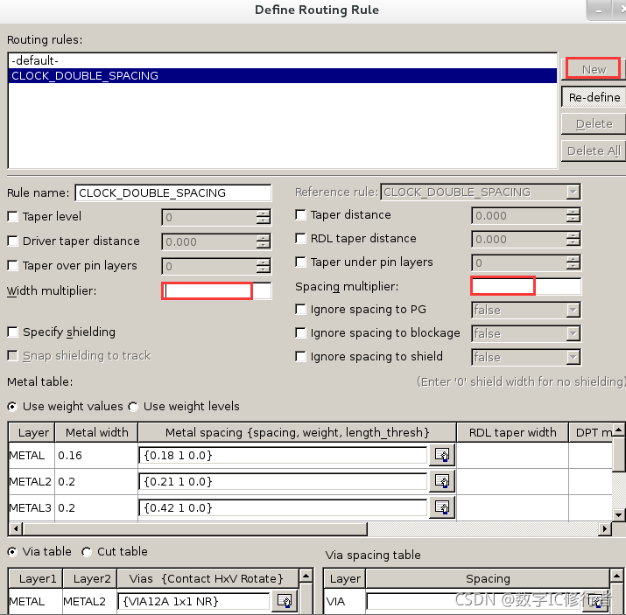Click the METAL2 layer cell in metal table
Image resolution: width=626 pixels, height=615 pixels.
32,481
